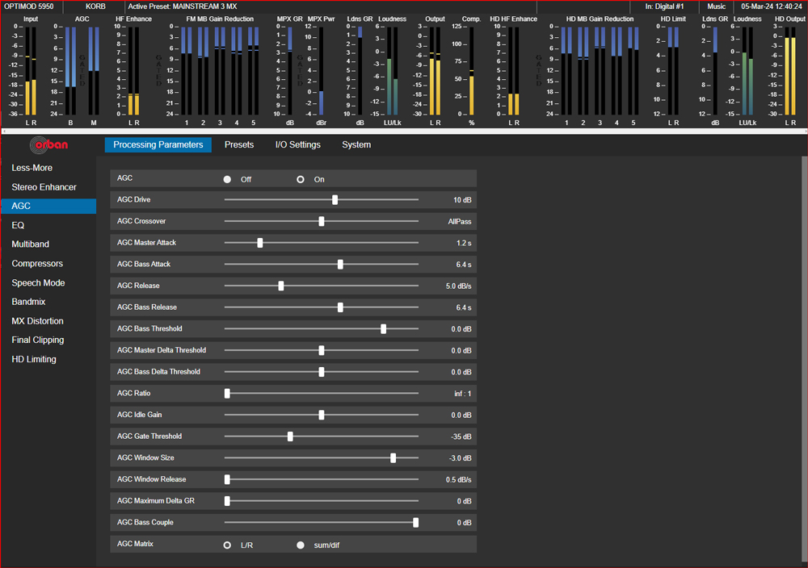Viewport: 808px width, 568px height.
Task: Select the AGC On radio button
Action: point(301,180)
